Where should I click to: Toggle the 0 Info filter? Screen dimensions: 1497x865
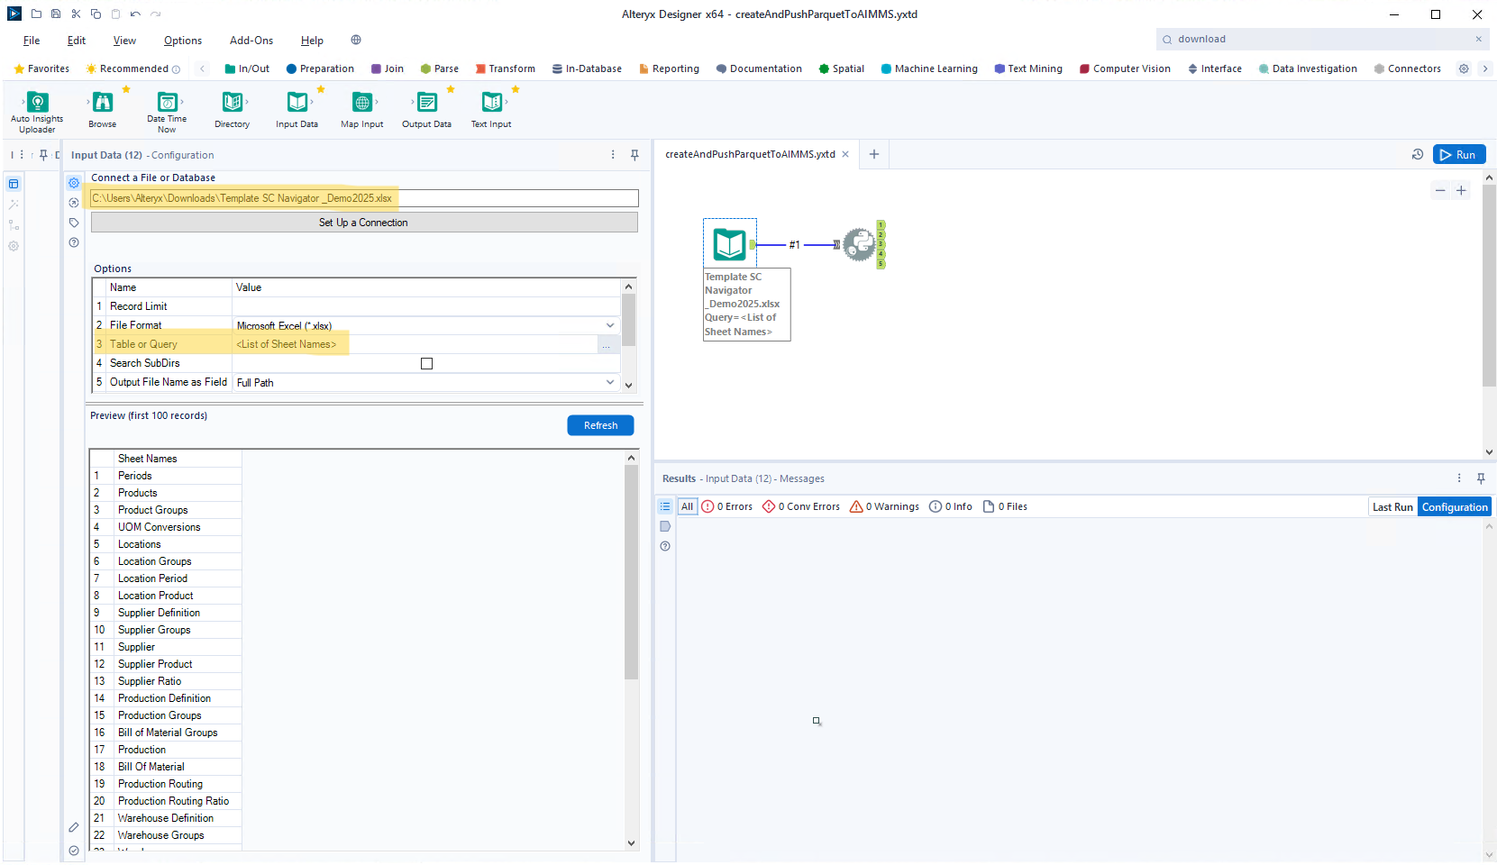tap(951, 506)
